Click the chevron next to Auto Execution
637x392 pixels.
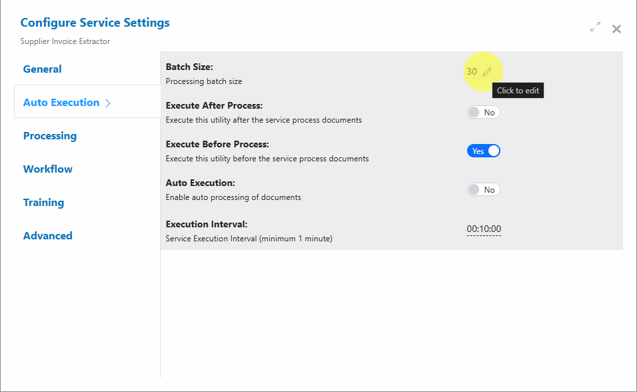tap(108, 103)
